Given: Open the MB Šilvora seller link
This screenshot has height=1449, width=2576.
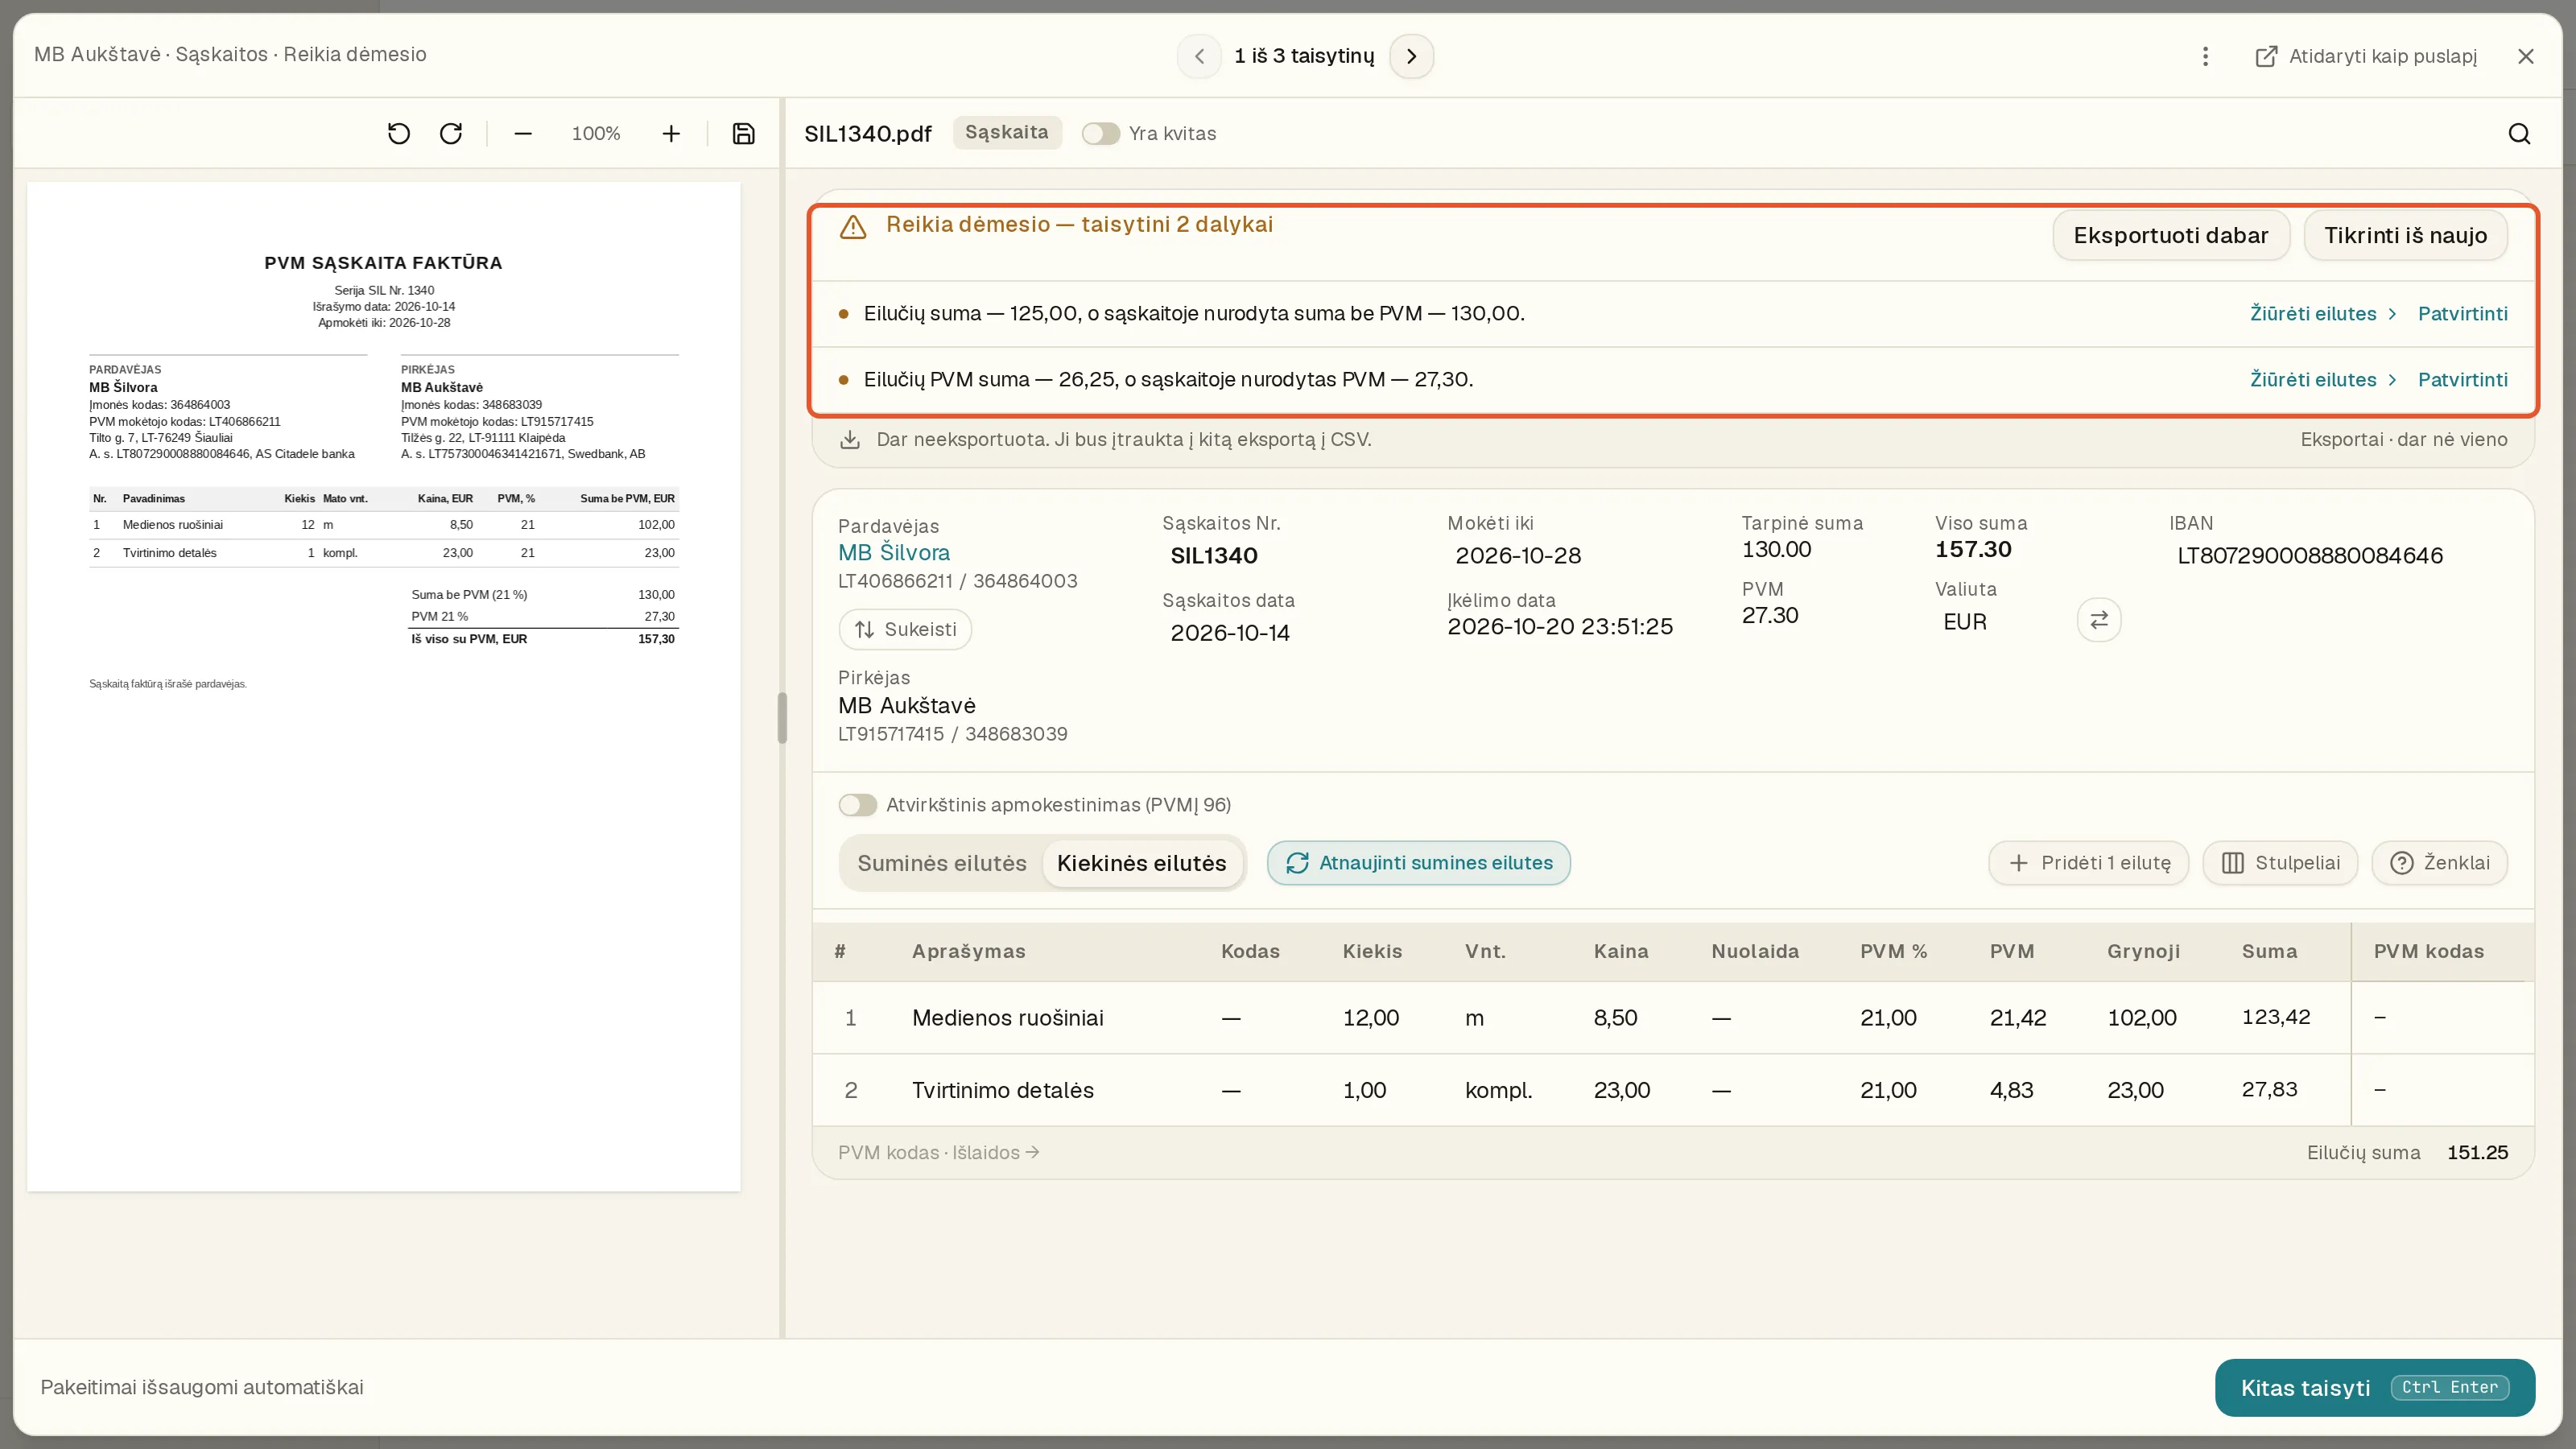Looking at the screenshot, I should (893, 552).
